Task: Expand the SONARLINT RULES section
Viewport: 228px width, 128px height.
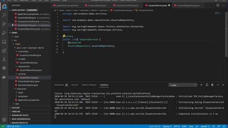Action: (x=30, y=115)
